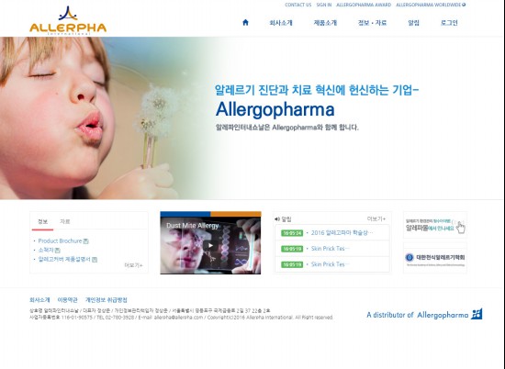Open the 회사소개 navigation menu
505x369 pixels.
[281, 23]
